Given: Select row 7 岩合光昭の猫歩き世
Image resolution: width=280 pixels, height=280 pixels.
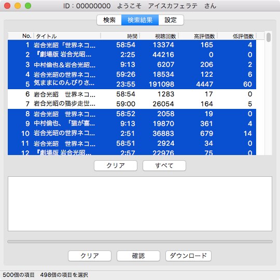Looking at the screenshot, I should [132, 104].
